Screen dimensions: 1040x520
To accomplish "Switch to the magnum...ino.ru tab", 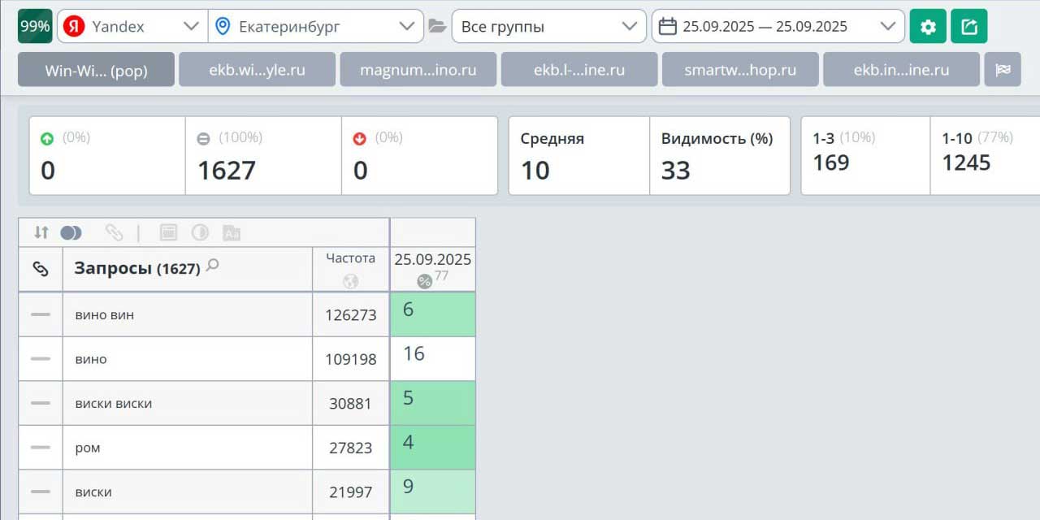I will click(418, 70).
